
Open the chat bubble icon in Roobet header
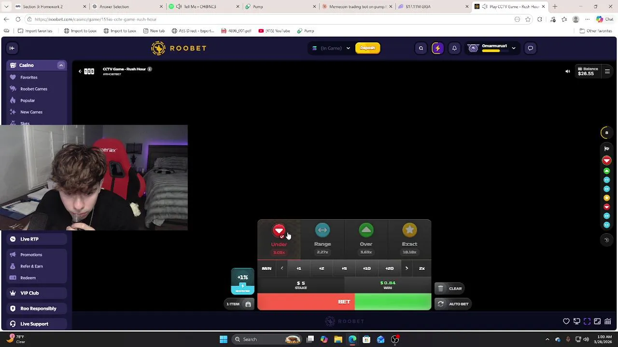(530, 48)
